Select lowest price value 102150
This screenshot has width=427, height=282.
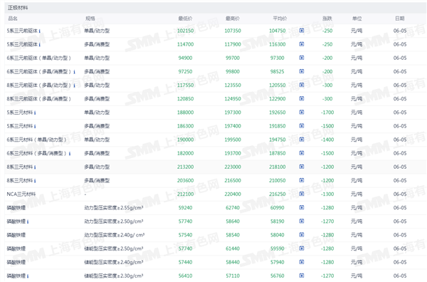click(x=186, y=31)
